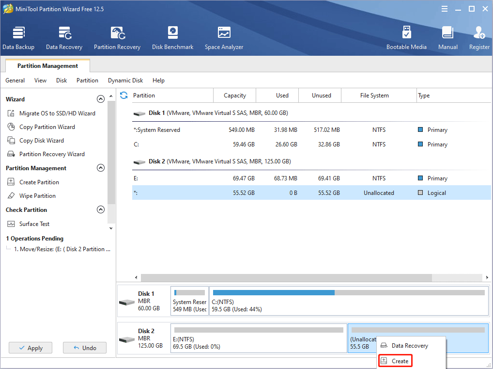Open the Partition menu
Image resolution: width=493 pixels, height=369 pixels.
pos(87,80)
